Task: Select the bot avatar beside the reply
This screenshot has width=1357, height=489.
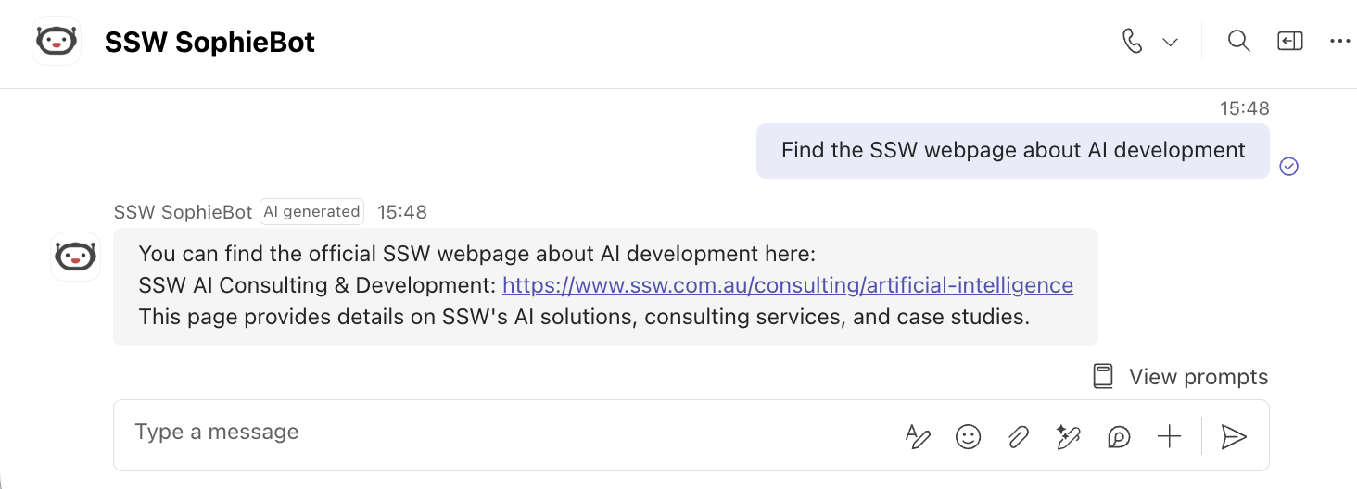Action: point(75,257)
